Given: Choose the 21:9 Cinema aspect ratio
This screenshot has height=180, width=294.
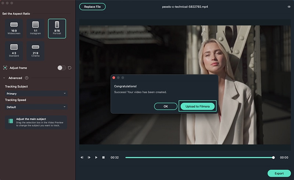Looking at the screenshot, I should coord(35,51).
